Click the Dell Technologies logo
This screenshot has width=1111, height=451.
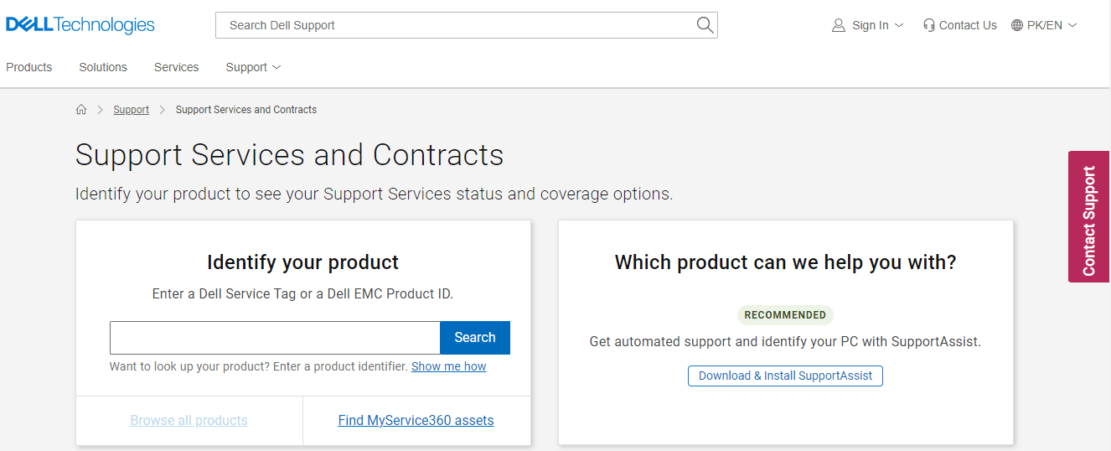pyautogui.click(x=80, y=25)
